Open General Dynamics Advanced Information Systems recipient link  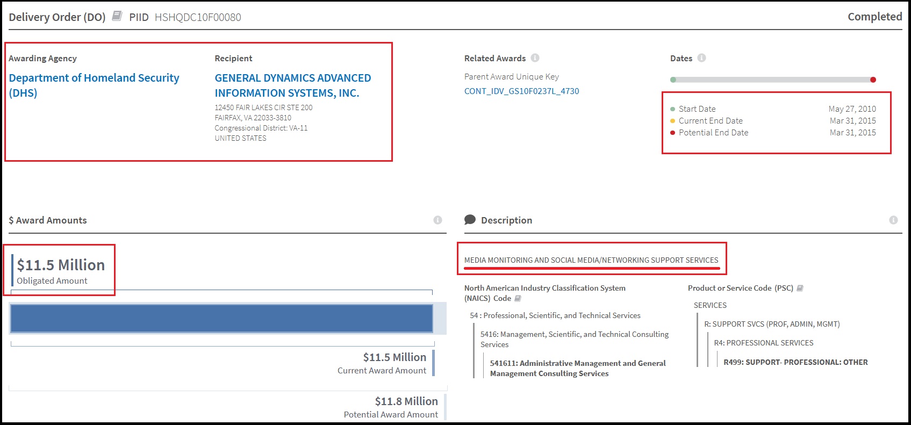click(x=293, y=85)
